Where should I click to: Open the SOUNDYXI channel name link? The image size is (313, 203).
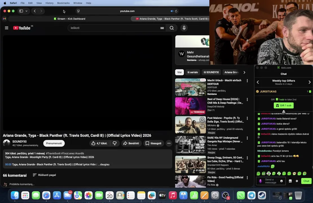coord(19,141)
